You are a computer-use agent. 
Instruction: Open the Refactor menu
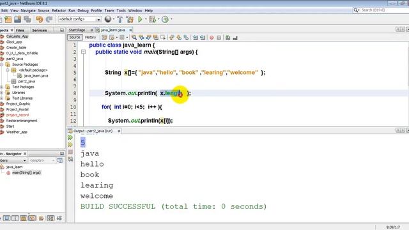click(59, 11)
